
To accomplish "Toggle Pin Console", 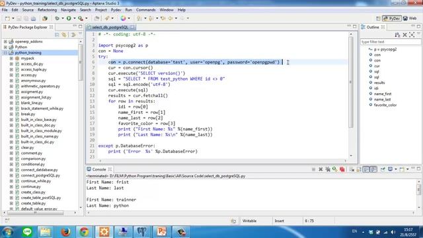I will click(x=383, y=169).
